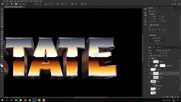The image size is (181, 102).
Task: Collapse the Quick Actions section
Action: click(x=149, y=35)
